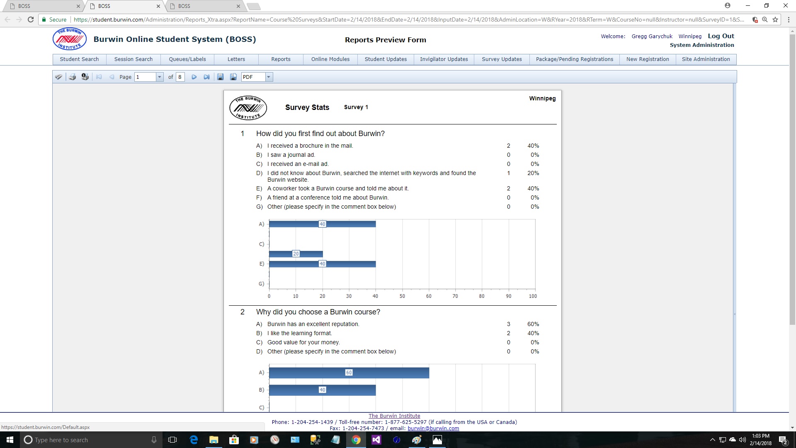
Task: Open the Session Search menu
Action: pos(133,59)
